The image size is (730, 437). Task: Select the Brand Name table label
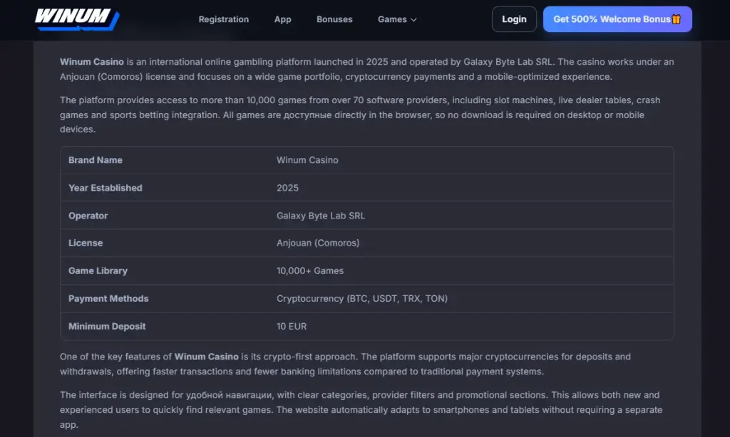click(x=96, y=160)
